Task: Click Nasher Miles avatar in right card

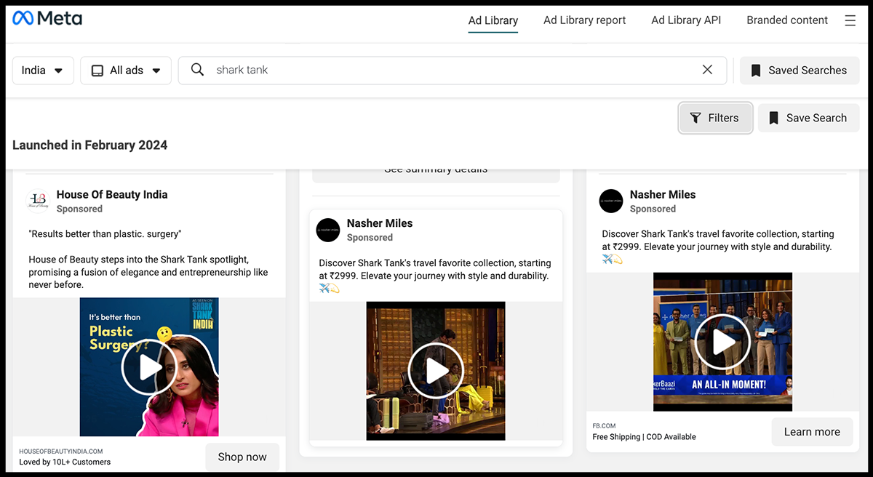Action: click(x=611, y=201)
